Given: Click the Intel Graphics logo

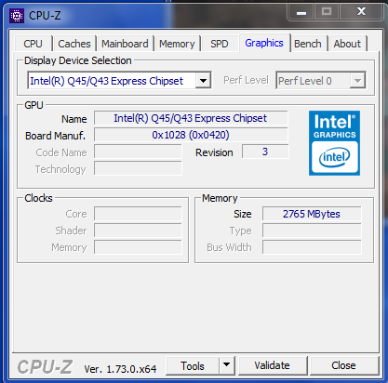Looking at the screenshot, I should 334,143.
